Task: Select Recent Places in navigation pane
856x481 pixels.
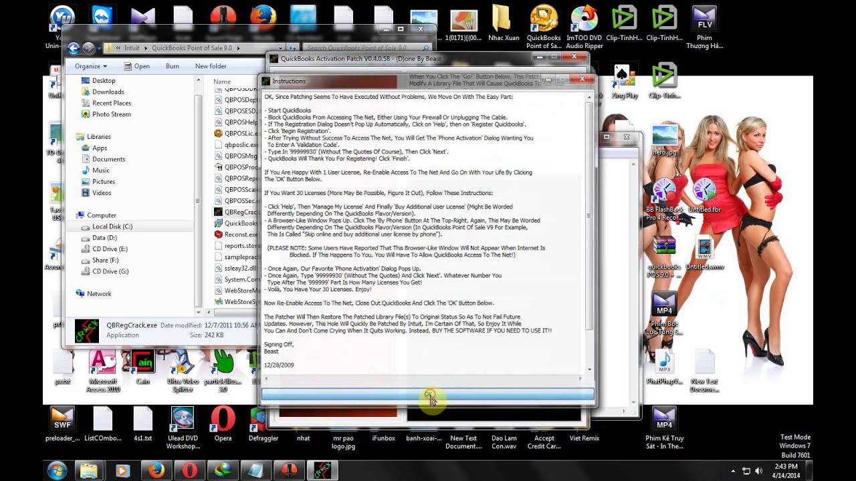Action: tap(112, 103)
